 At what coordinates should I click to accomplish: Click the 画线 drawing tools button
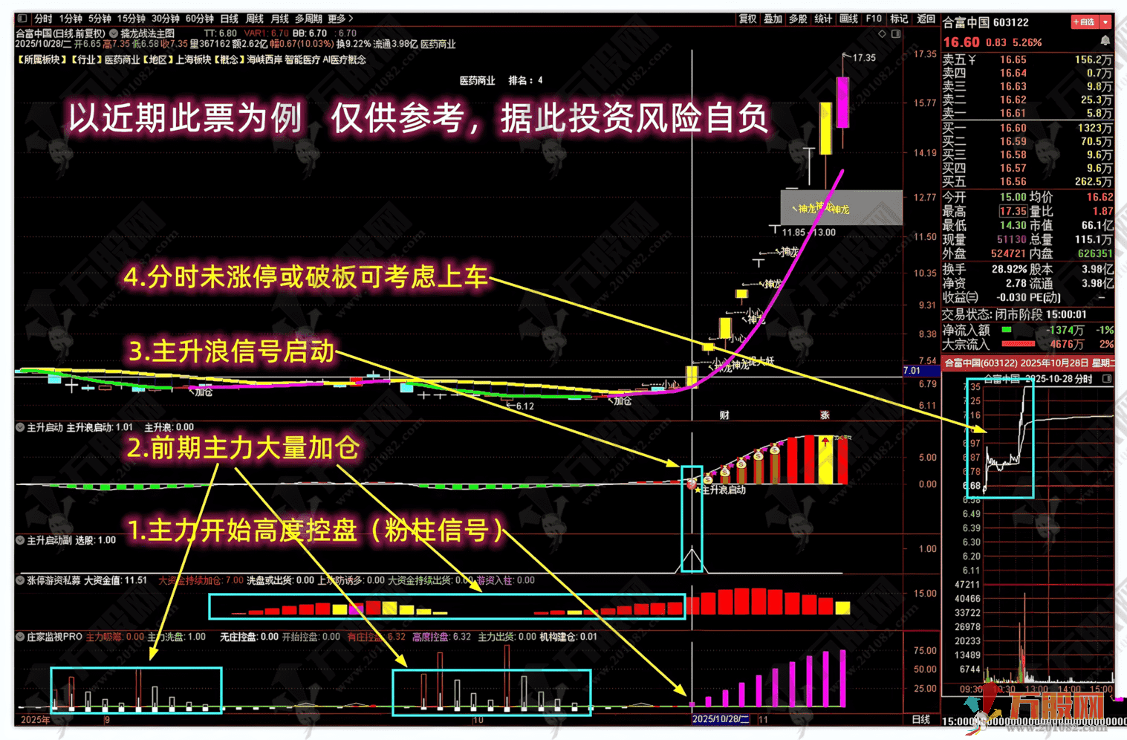848,19
